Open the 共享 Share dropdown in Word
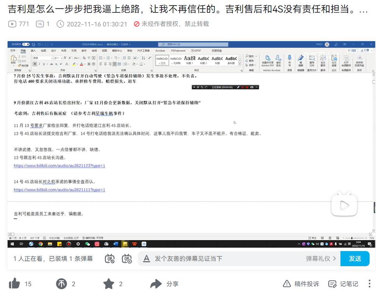Image resolution: width=376 pixels, height=296 pixels. 367,51
